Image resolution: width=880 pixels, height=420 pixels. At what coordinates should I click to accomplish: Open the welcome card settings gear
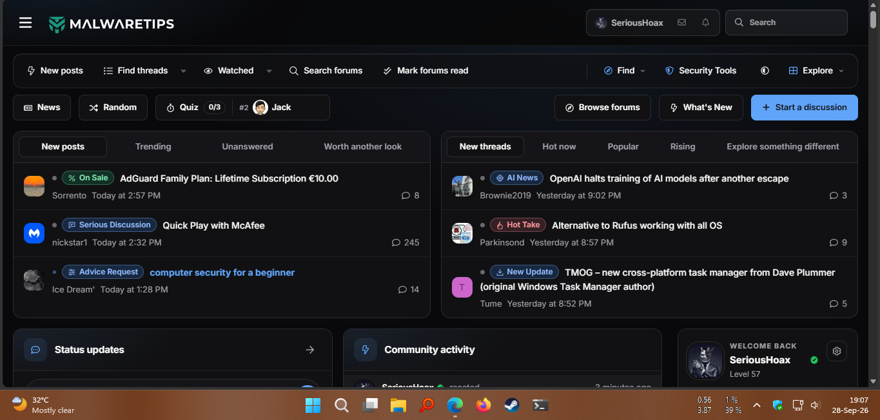(x=837, y=351)
